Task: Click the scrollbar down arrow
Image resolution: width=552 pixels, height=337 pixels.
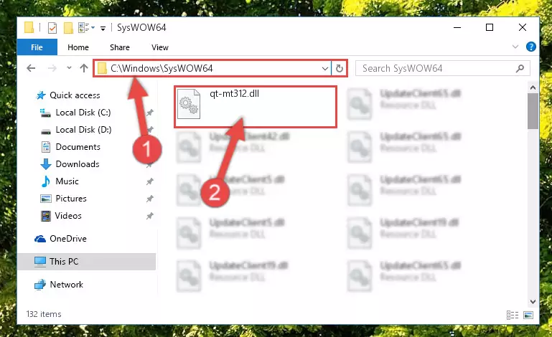Action: pyautogui.click(x=533, y=302)
